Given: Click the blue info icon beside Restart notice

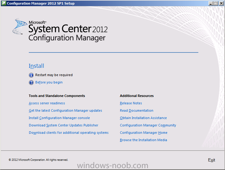Looking at the screenshot, I should 31,75.
